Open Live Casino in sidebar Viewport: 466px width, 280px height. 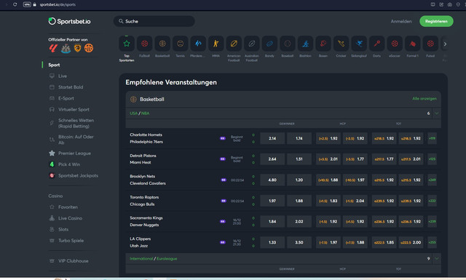(x=70, y=218)
